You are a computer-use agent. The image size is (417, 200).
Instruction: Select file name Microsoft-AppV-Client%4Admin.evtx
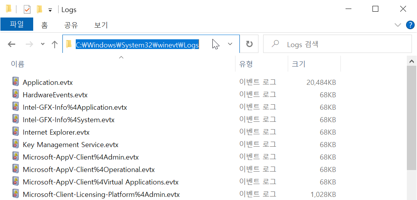(x=80, y=157)
